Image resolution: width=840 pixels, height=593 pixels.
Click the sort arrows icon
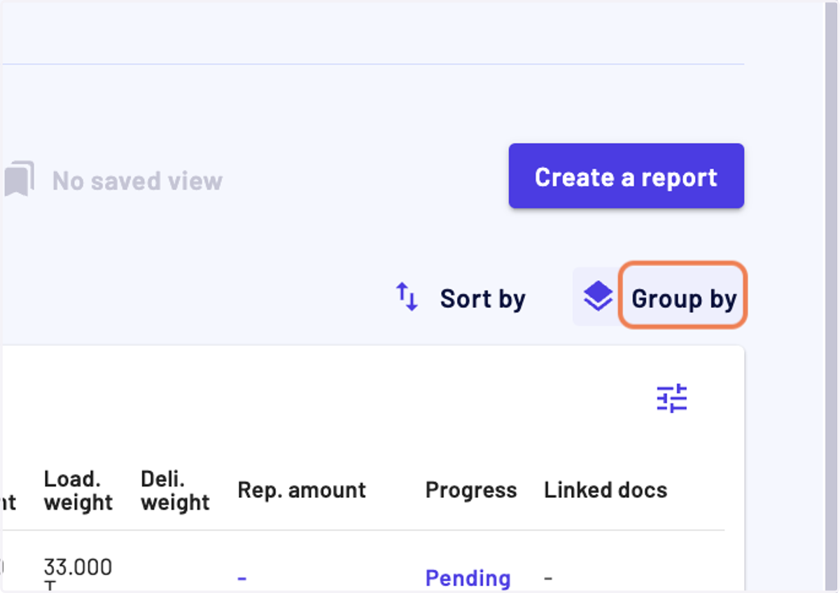(x=407, y=297)
